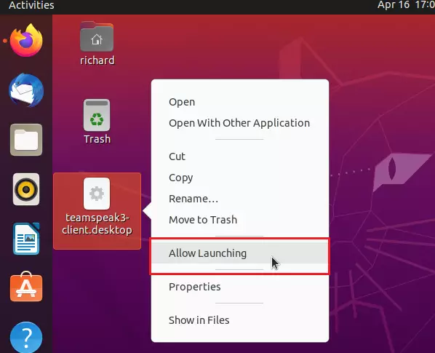Select the teamspeak3-client.desktop file icon
Screen dimensions: 435x353
coord(97,210)
